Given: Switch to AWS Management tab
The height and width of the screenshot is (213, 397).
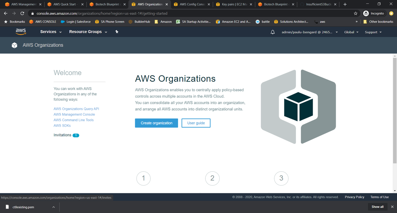Looking at the screenshot, I should tap(23, 4).
